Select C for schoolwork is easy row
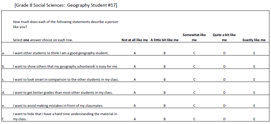Screen dimensions: 271x124 coord(194,67)
